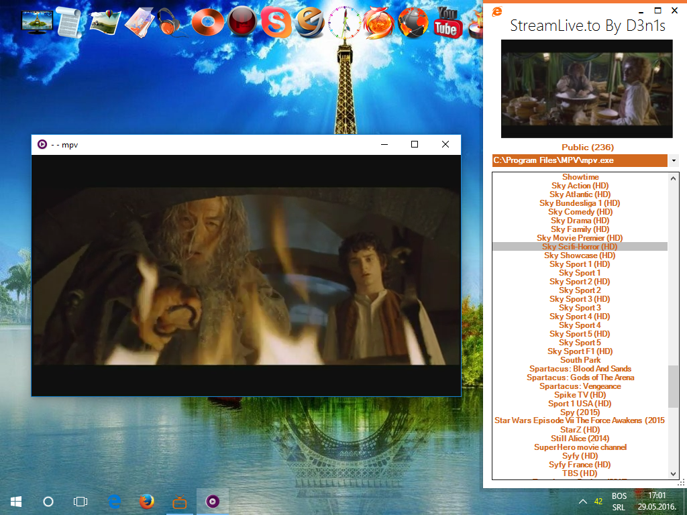This screenshot has height=515, width=687.
Task: Switch to the mpv taskbar button
Action: coord(213,502)
